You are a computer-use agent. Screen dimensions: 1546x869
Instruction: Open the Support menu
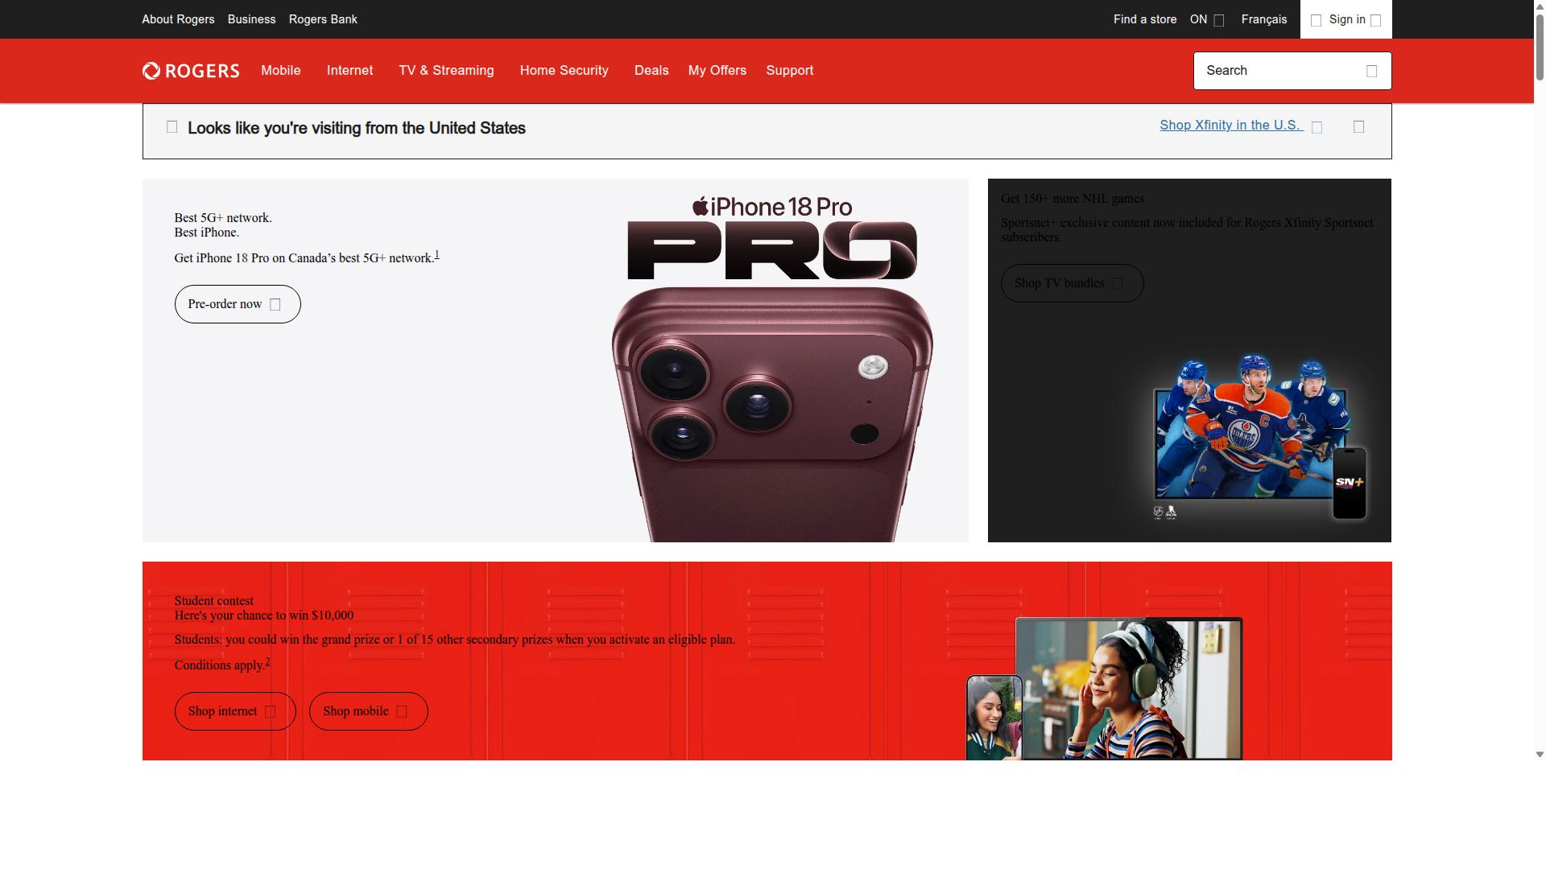pyautogui.click(x=790, y=71)
